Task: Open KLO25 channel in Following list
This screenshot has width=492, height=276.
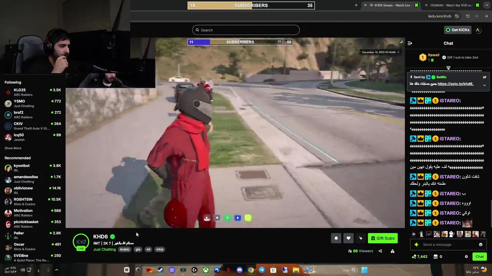Action: pos(33,92)
